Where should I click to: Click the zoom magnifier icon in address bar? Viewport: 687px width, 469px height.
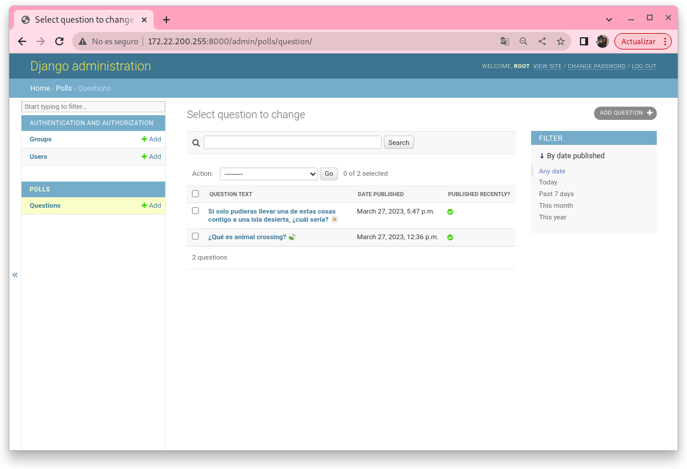point(524,41)
